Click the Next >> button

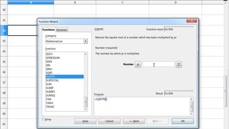(157, 121)
